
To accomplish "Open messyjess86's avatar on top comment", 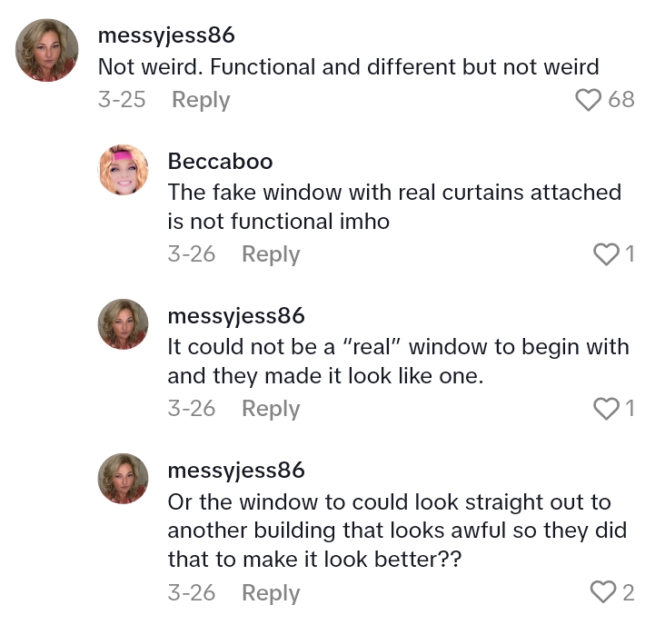I will [46, 50].
